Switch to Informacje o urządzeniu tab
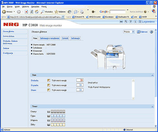The image size is (158, 132). tap(50, 38)
